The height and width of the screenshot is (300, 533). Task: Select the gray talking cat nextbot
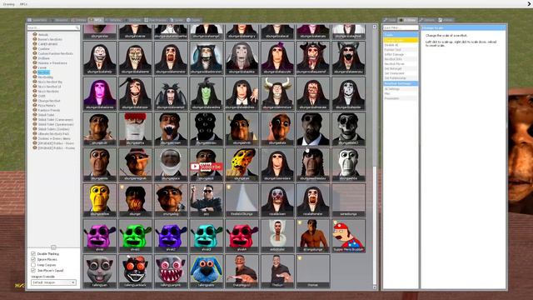pyautogui.click(x=100, y=271)
